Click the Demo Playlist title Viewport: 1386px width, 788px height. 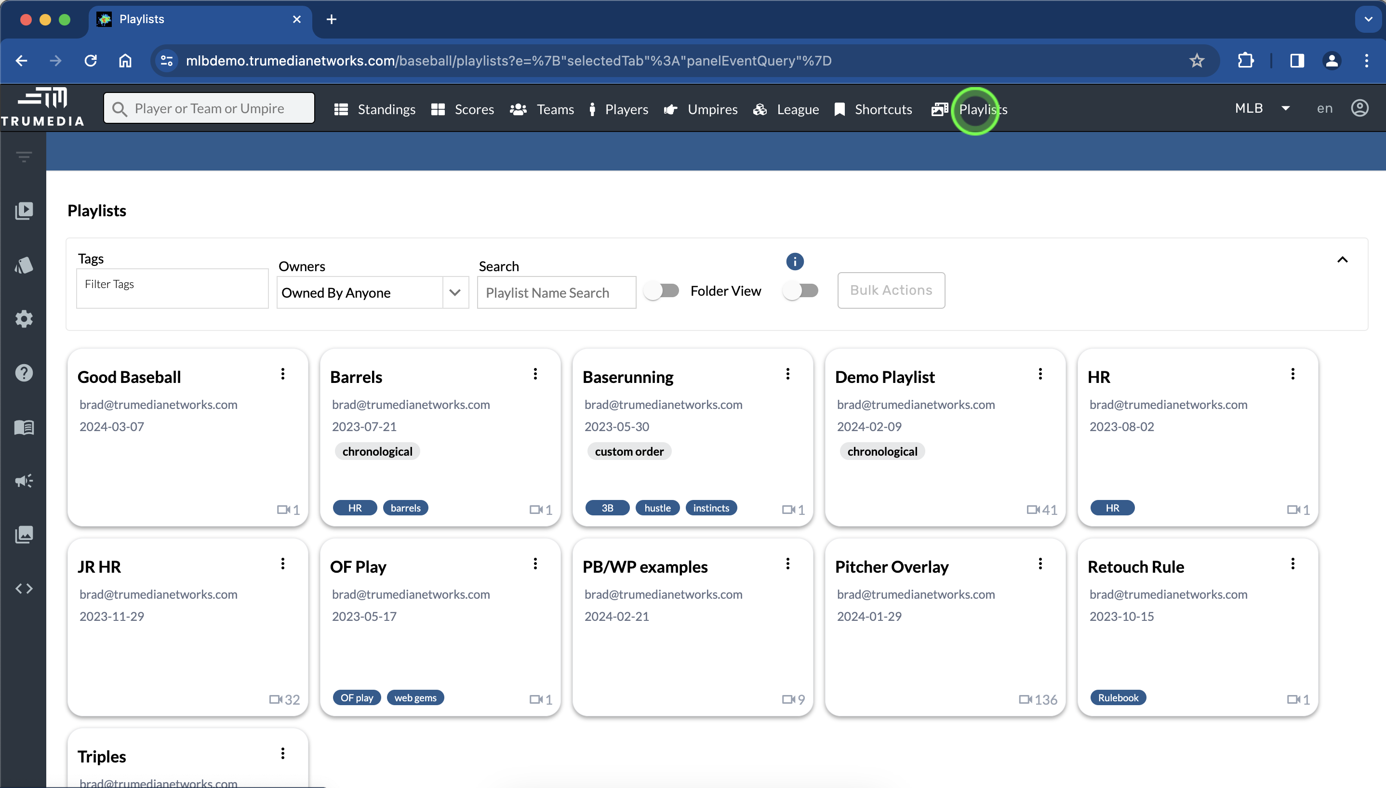tap(885, 377)
